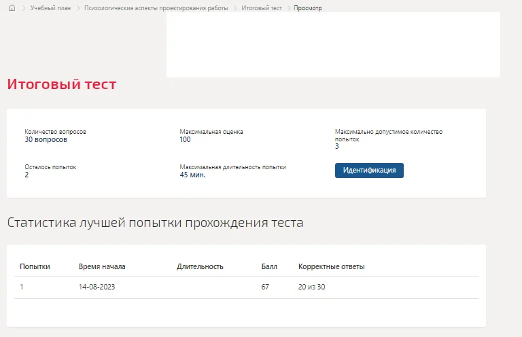The height and width of the screenshot is (337, 522).
Task: Open the Учебный план breadcrumb link
Action: 50,8
